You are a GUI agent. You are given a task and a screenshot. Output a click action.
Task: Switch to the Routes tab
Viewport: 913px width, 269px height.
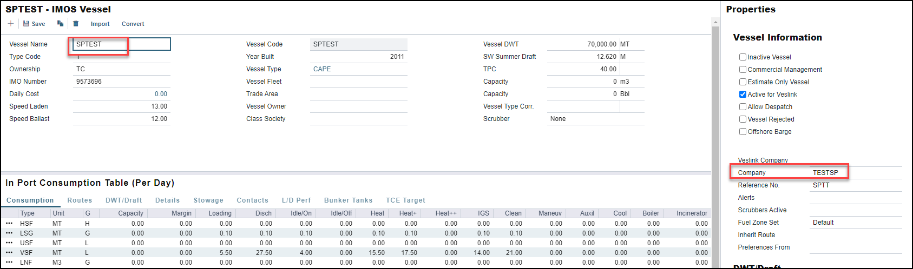(x=80, y=200)
